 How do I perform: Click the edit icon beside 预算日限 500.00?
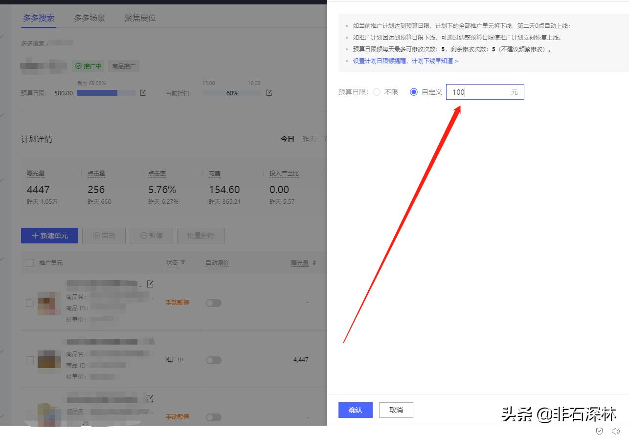pos(142,92)
